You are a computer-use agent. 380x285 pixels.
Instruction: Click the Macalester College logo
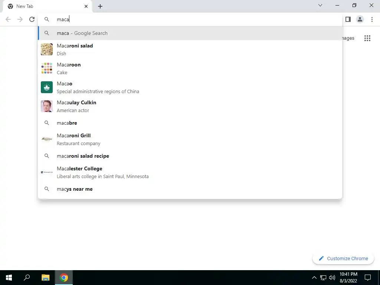click(x=47, y=172)
